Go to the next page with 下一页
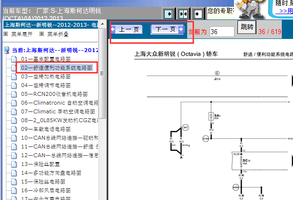The image size is (293, 200). [167, 29]
